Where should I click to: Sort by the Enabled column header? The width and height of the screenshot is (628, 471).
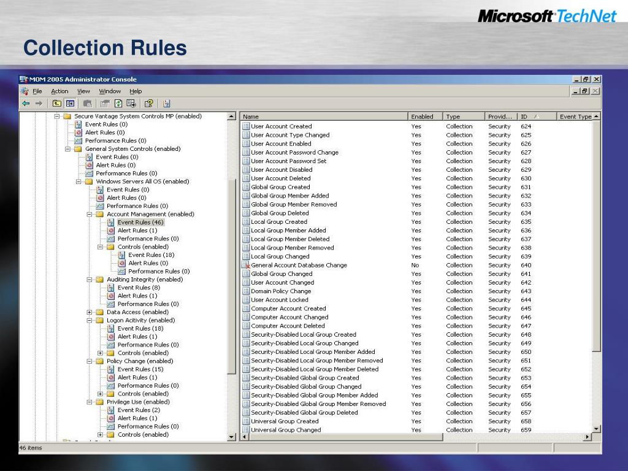[426, 117]
